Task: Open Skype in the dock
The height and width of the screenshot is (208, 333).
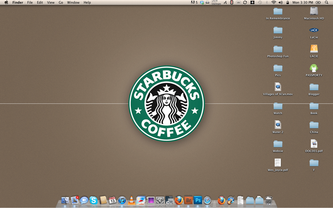Action: pyautogui.click(x=93, y=200)
